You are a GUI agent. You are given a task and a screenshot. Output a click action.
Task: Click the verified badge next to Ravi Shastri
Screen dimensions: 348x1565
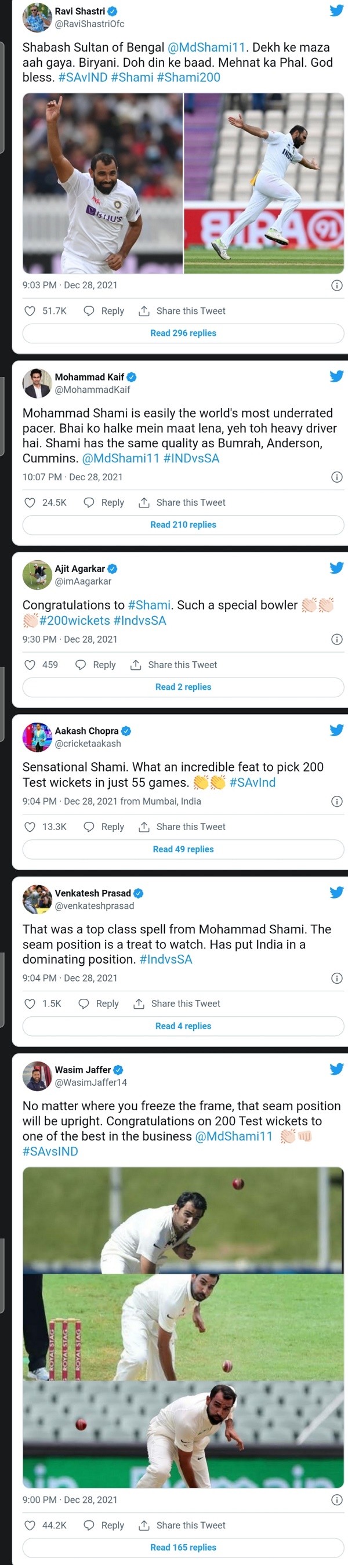click(113, 10)
